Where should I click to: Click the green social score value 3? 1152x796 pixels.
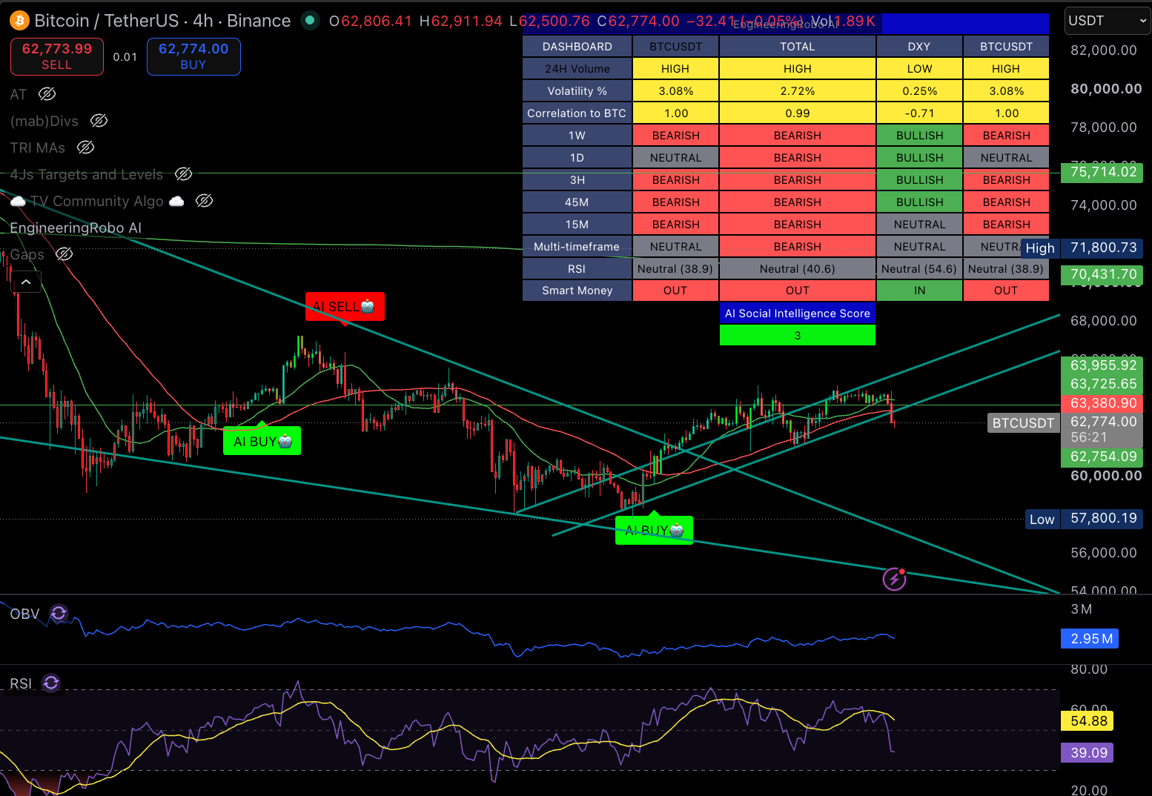point(798,335)
